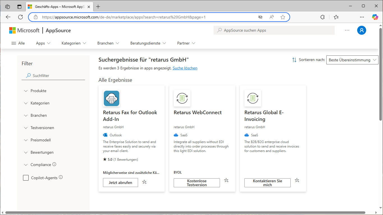Expand the Bewertungen filter
The width and height of the screenshot is (383, 215).
click(38, 152)
